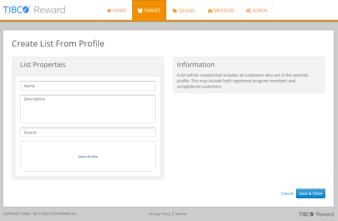Click the footer TIBCO Reward logo
This screenshot has width=338, height=221.
pyautogui.click(x=316, y=214)
